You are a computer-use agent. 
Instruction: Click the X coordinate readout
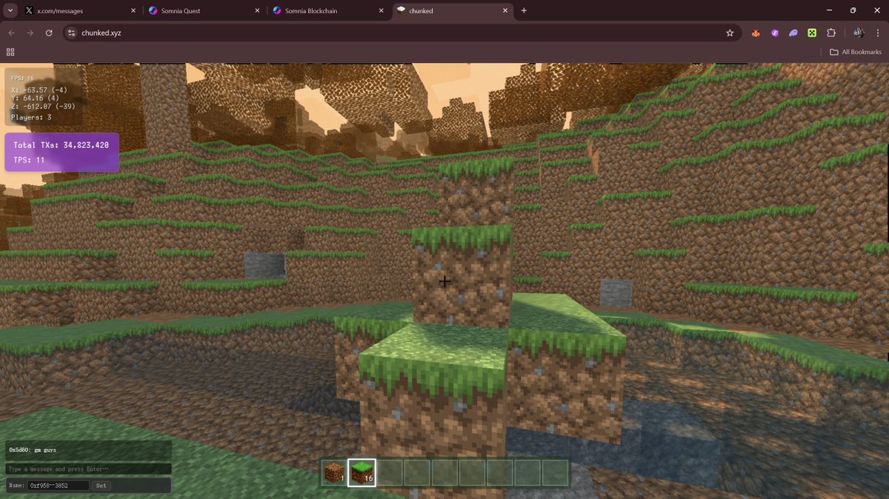point(39,90)
